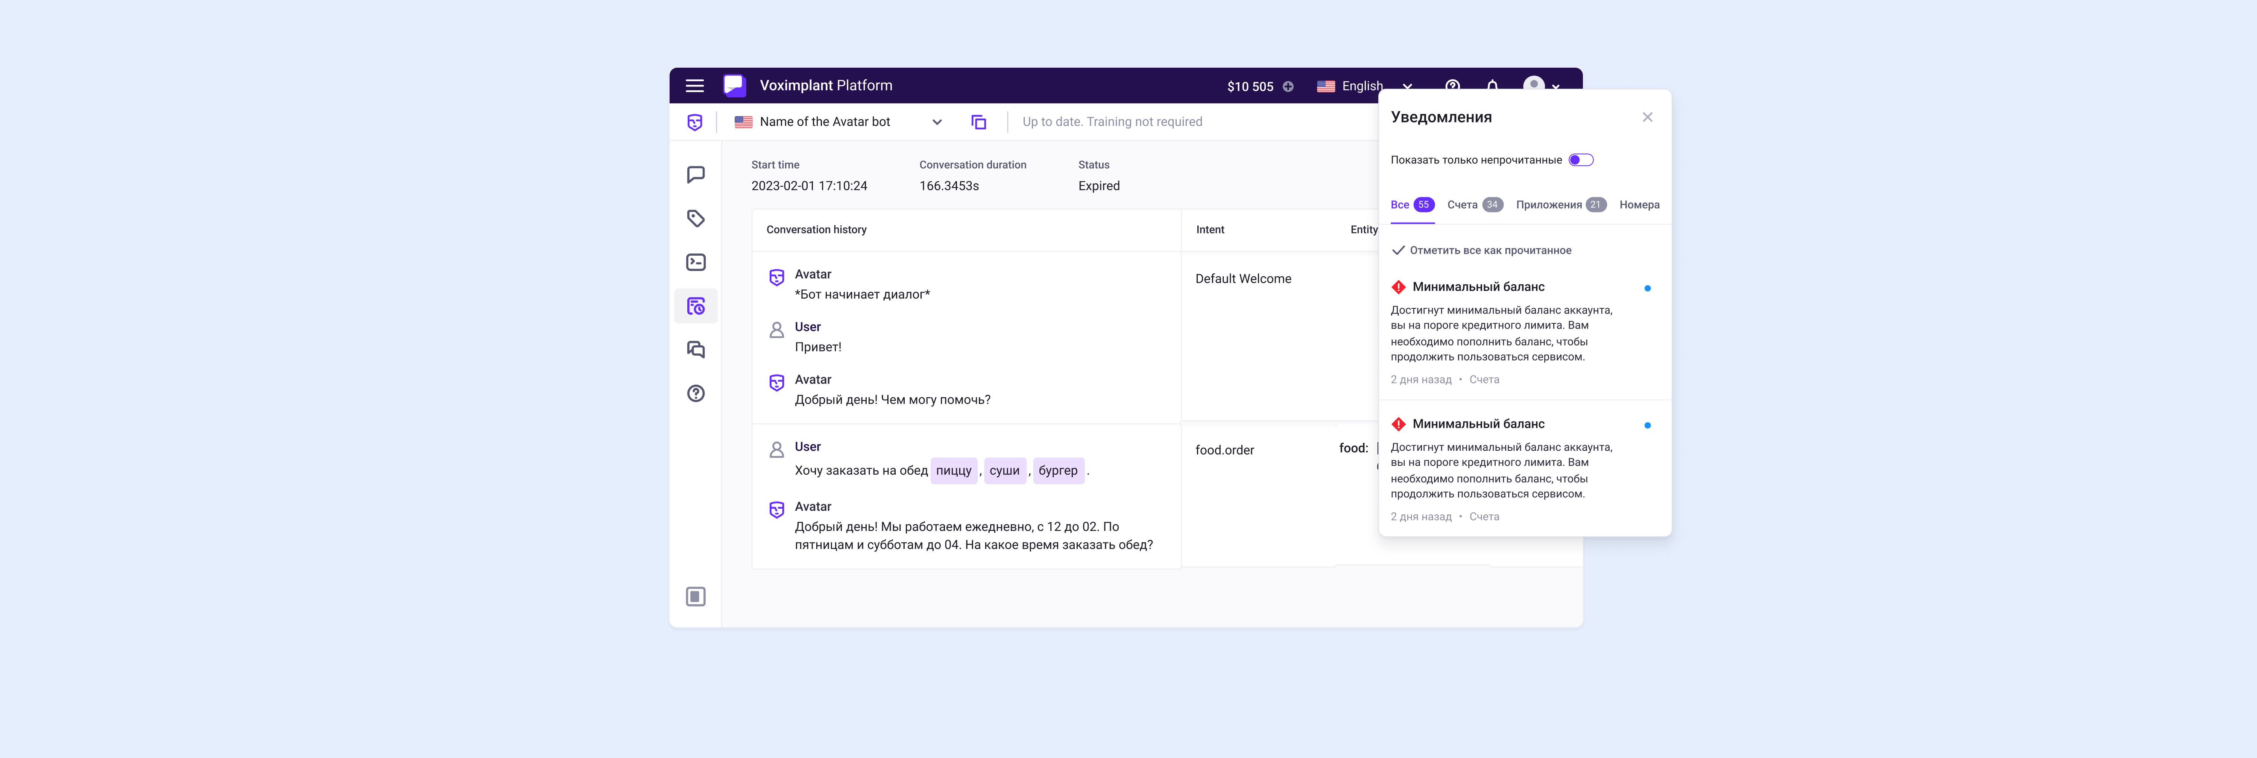Toggle Показать только непрочитанные switch
The height and width of the screenshot is (758, 2257).
[1581, 160]
